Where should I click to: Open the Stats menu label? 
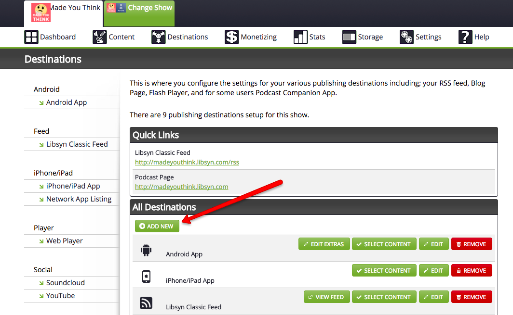coord(317,37)
